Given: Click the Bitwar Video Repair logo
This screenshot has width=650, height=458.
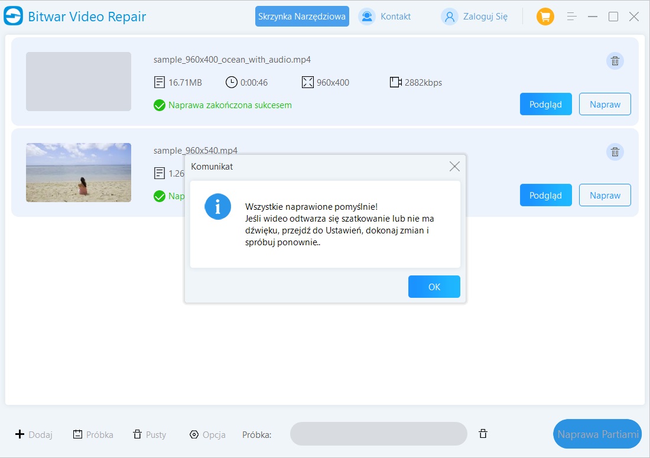Looking at the screenshot, I should click(13, 17).
